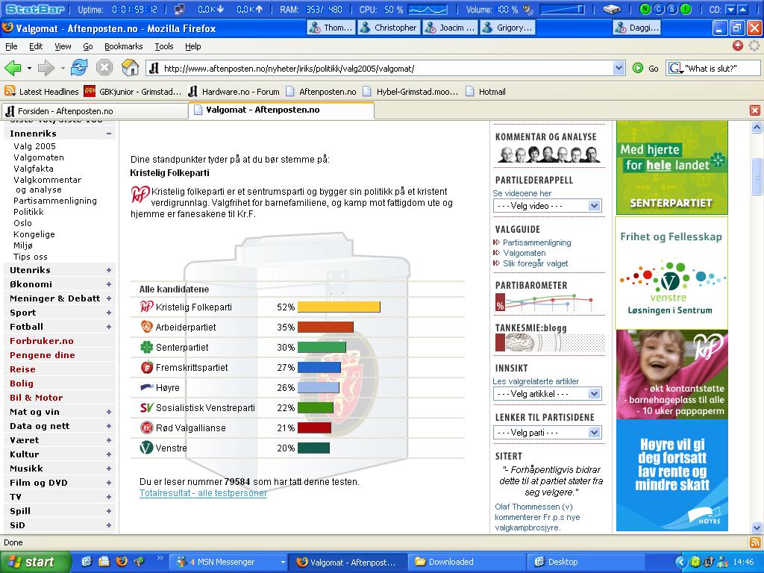Open the Home page icon
764x573 pixels.
pyautogui.click(x=130, y=68)
